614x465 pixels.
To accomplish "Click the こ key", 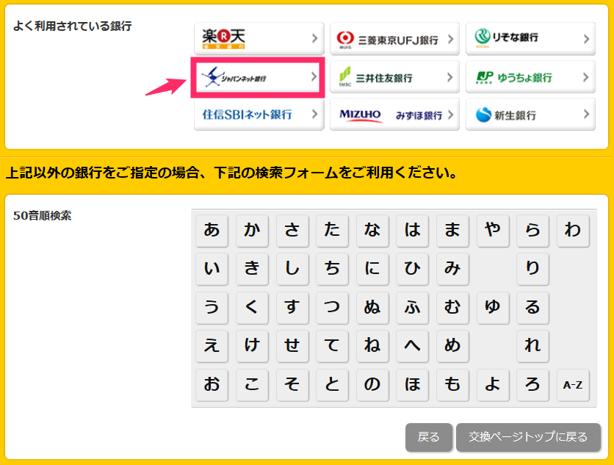I will pyautogui.click(x=252, y=385).
